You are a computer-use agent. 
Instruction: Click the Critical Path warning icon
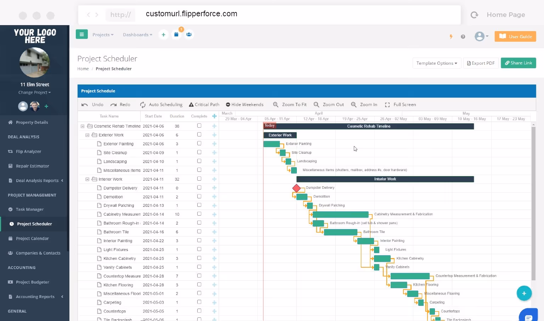tap(191, 105)
